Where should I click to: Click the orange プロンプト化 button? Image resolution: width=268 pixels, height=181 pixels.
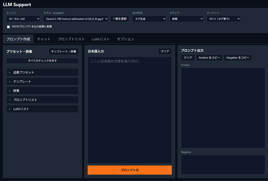130,170
